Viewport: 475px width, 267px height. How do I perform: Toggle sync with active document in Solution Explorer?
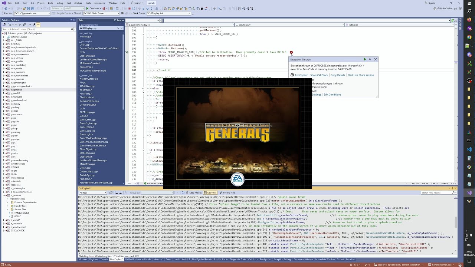[x=16, y=24]
